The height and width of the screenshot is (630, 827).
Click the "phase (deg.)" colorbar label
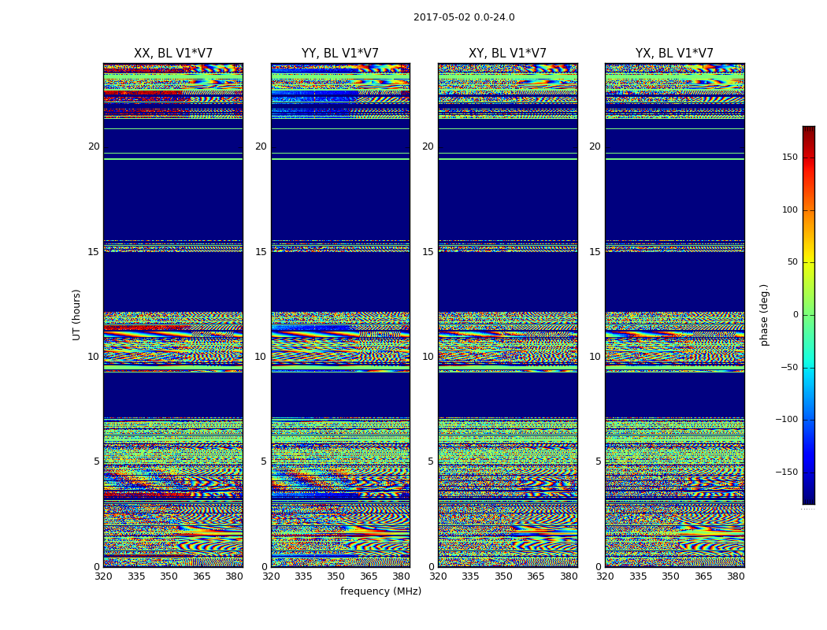pyautogui.click(x=763, y=314)
